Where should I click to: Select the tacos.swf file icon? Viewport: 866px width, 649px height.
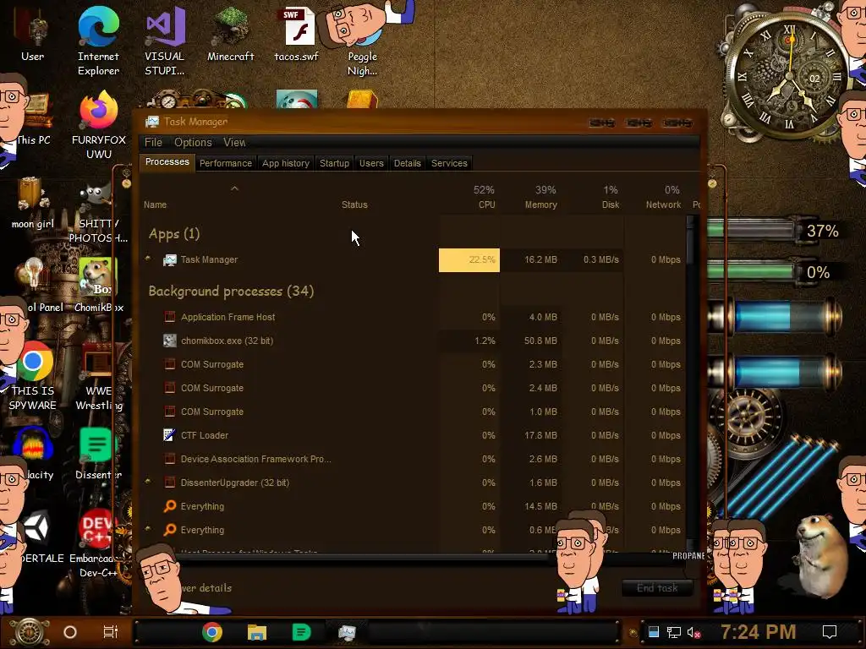297,34
